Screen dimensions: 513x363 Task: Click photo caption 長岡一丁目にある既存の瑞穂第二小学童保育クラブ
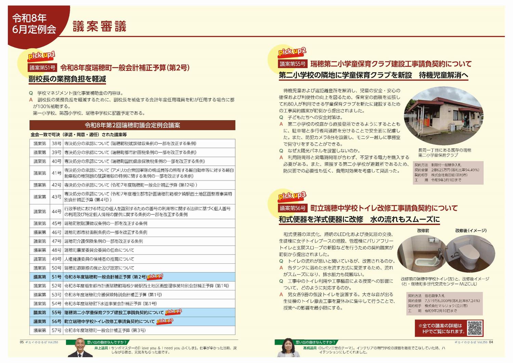445,152
